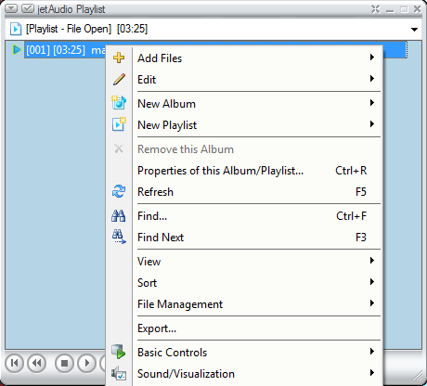The width and height of the screenshot is (427, 386).
Task: Choose Export... from the menu
Action: 244,328
